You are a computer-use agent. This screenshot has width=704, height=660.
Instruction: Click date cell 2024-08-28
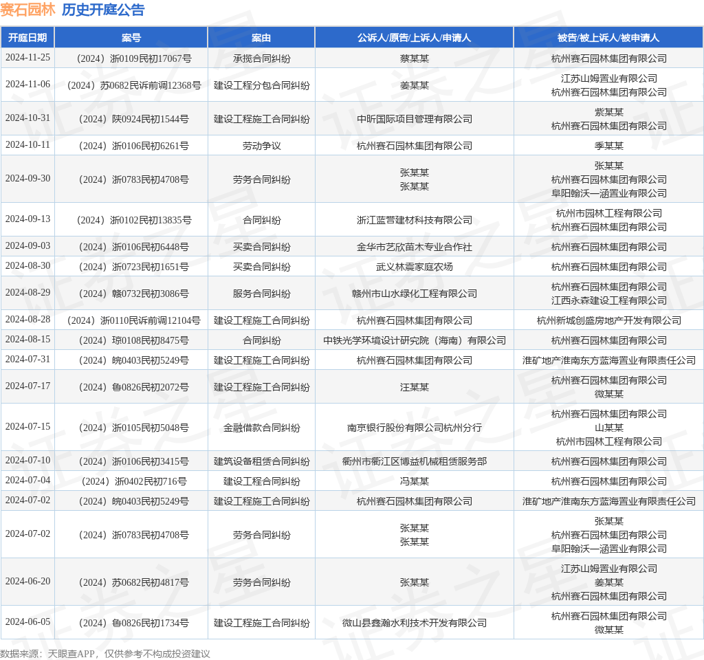point(27,319)
